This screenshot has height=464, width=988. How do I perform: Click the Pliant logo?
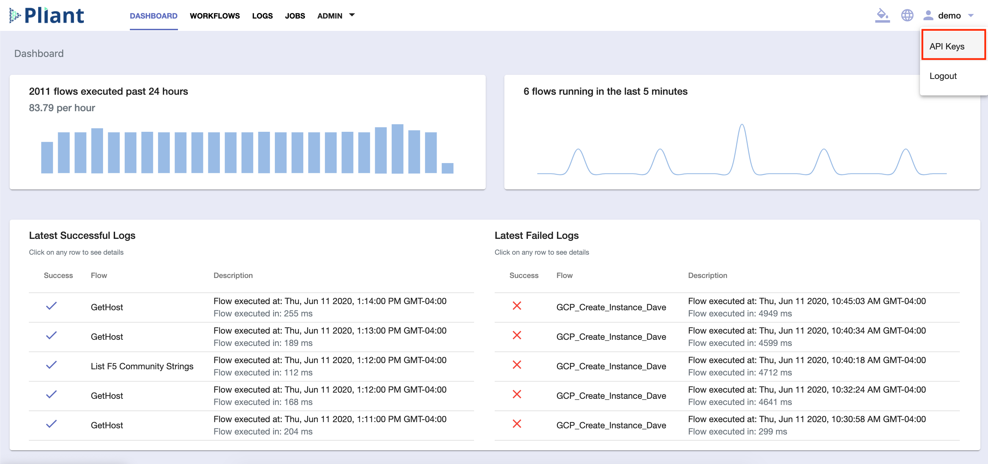(x=47, y=15)
